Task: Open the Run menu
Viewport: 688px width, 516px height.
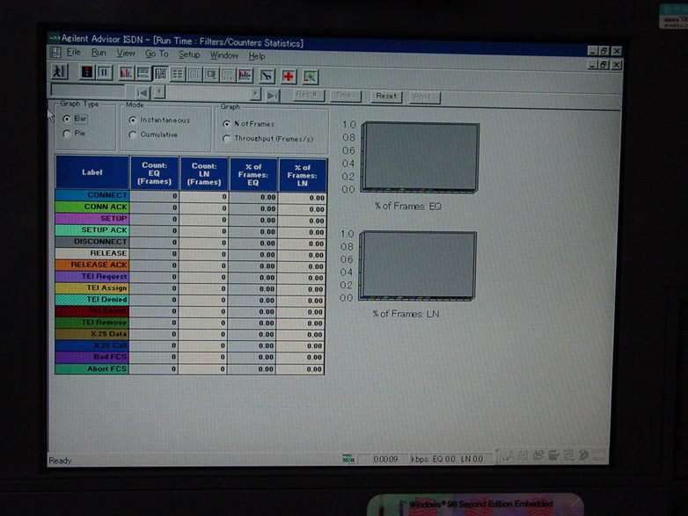Action: [x=99, y=53]
